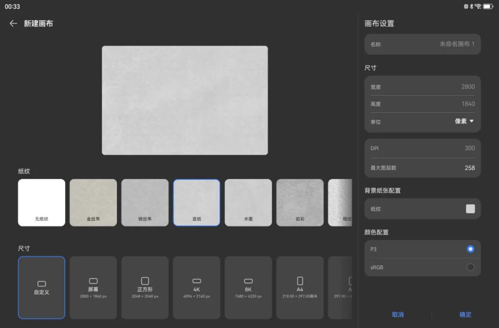Image resolution: width=499 pixels, height=328 pixels.
Task: Select the P3 color profile radio button
Action: [x=470, y=249]
